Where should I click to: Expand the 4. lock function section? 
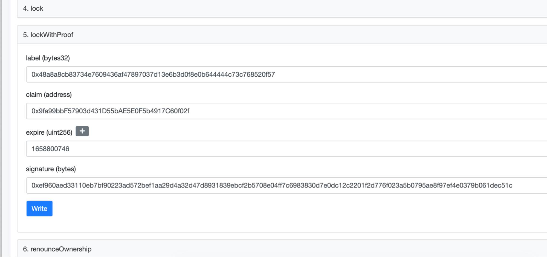33,8
